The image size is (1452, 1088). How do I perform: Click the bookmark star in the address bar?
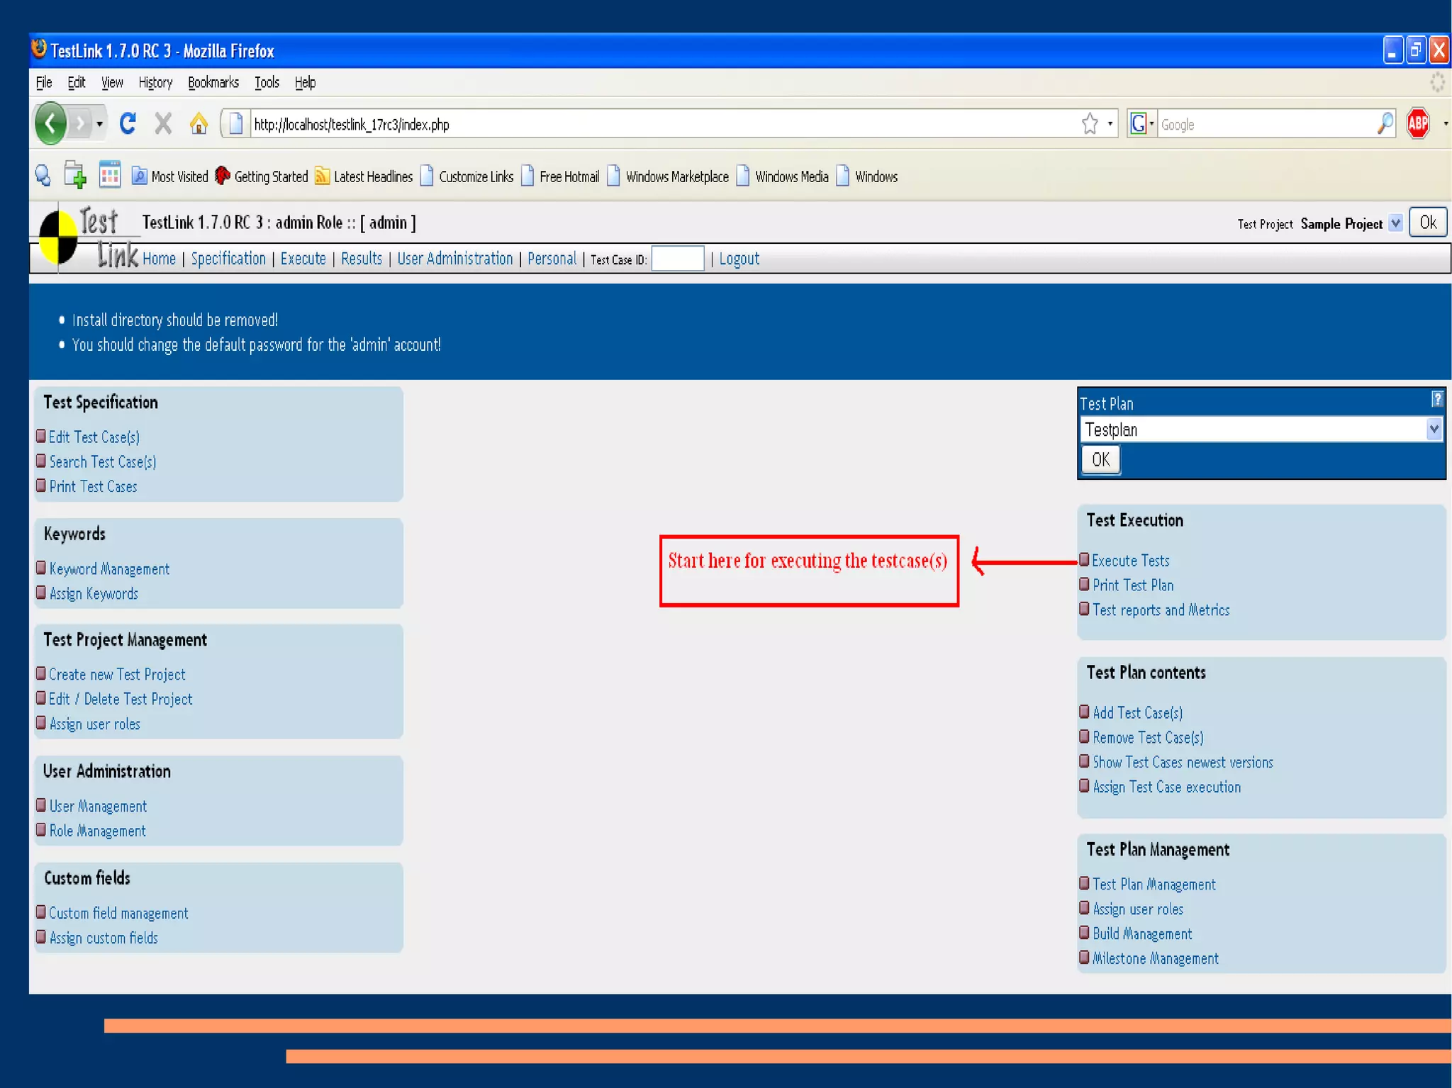pyautogui.click(x=1090, y=124)
